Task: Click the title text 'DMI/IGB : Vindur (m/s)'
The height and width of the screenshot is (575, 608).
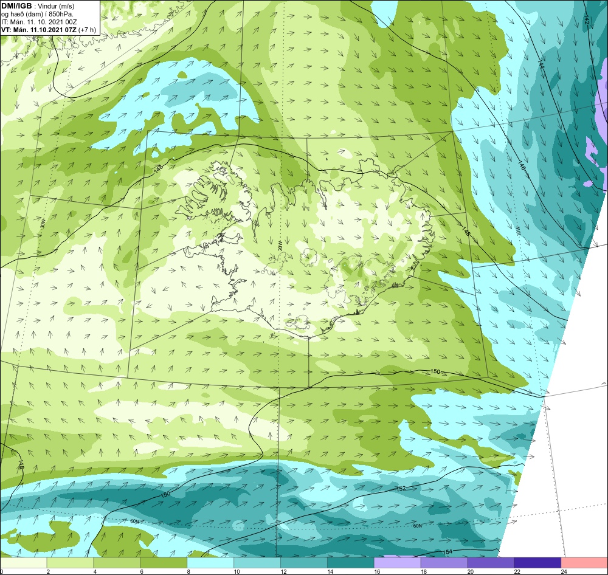Action: (x=38, y=6)
